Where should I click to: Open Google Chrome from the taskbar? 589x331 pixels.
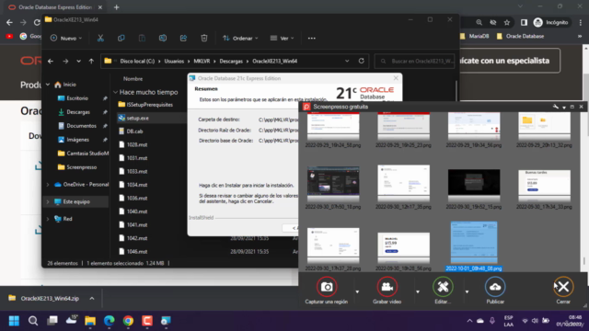coord(128,321)
